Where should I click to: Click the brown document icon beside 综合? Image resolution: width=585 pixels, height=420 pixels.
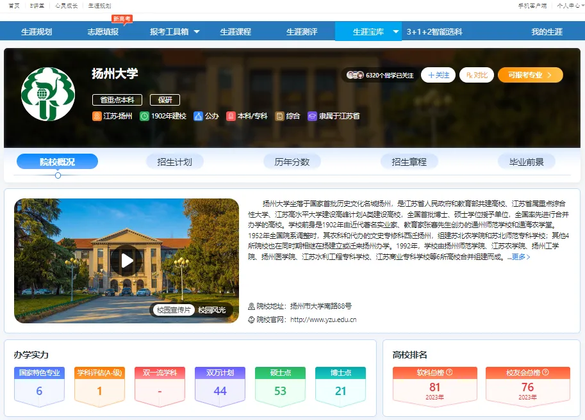(279, 117)
